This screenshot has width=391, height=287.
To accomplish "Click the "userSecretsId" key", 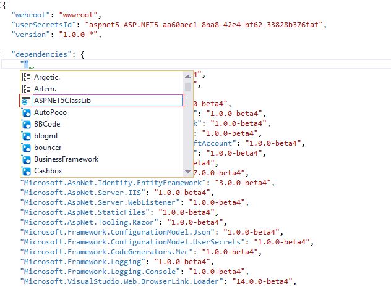I will pyautogui.click(x=44, y=25).
